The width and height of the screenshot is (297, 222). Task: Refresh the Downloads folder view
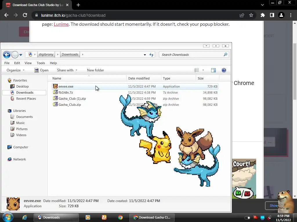click(x=151, y=55)
